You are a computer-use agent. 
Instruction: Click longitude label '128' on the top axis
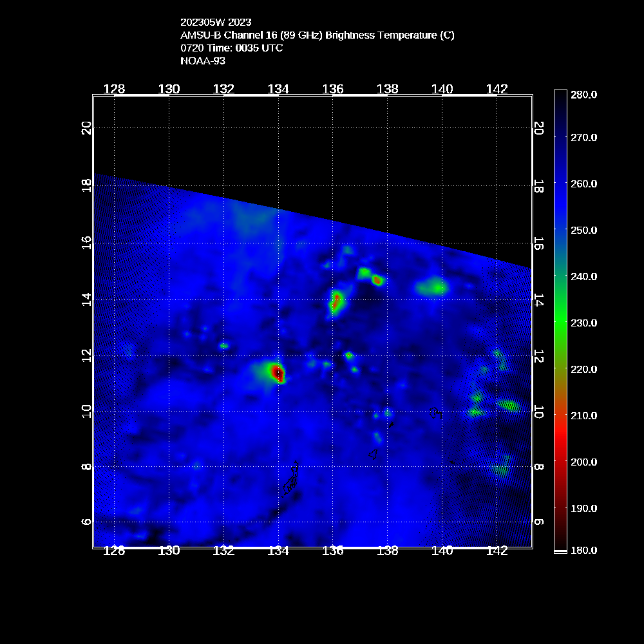coord(114,89)
